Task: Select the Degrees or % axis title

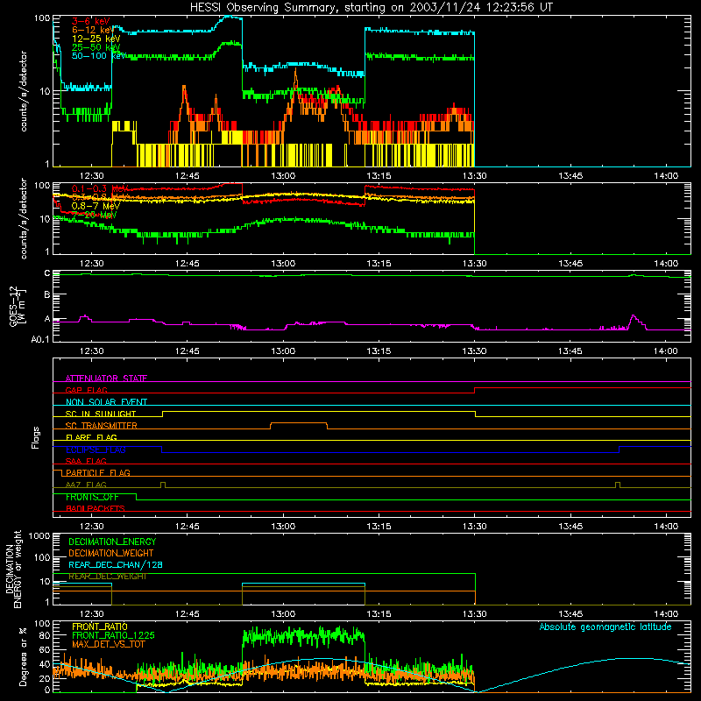Action: click(23, 656)
